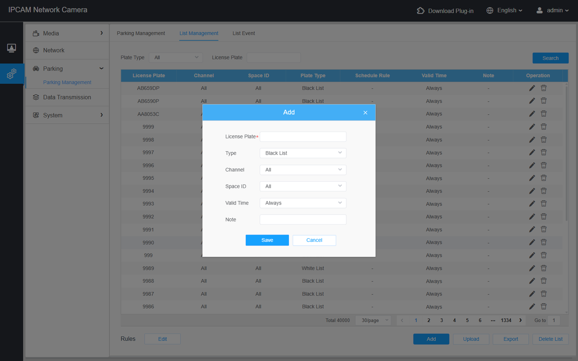Switch to the Parking Management tab

[141, 33]
